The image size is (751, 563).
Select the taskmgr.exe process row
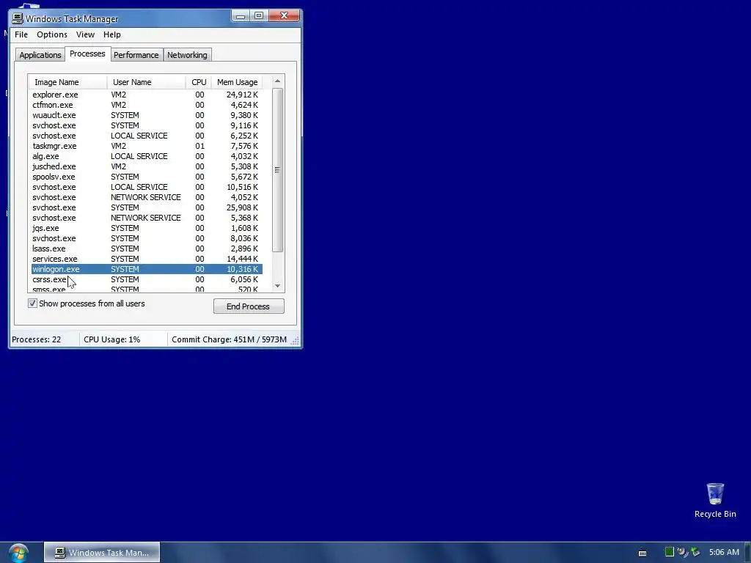(147, 146)
